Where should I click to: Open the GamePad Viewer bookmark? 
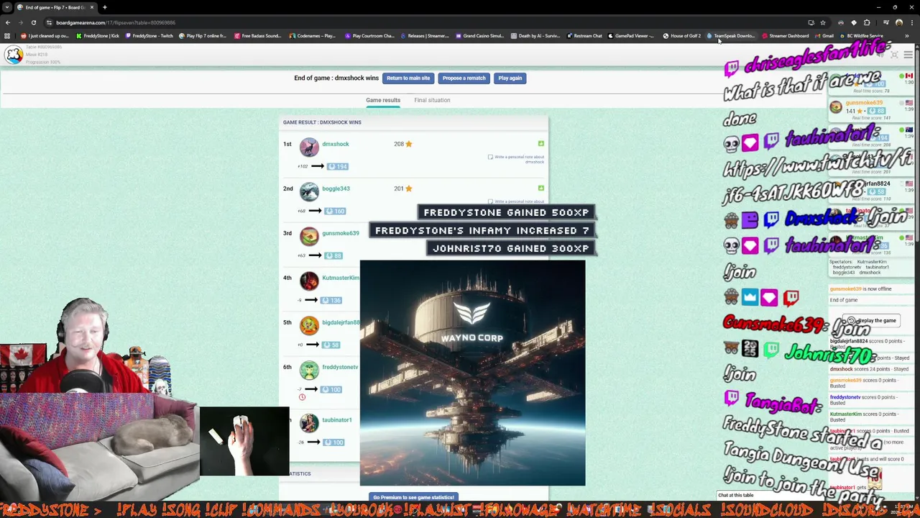pyautogui.click(x=631, y=36)
